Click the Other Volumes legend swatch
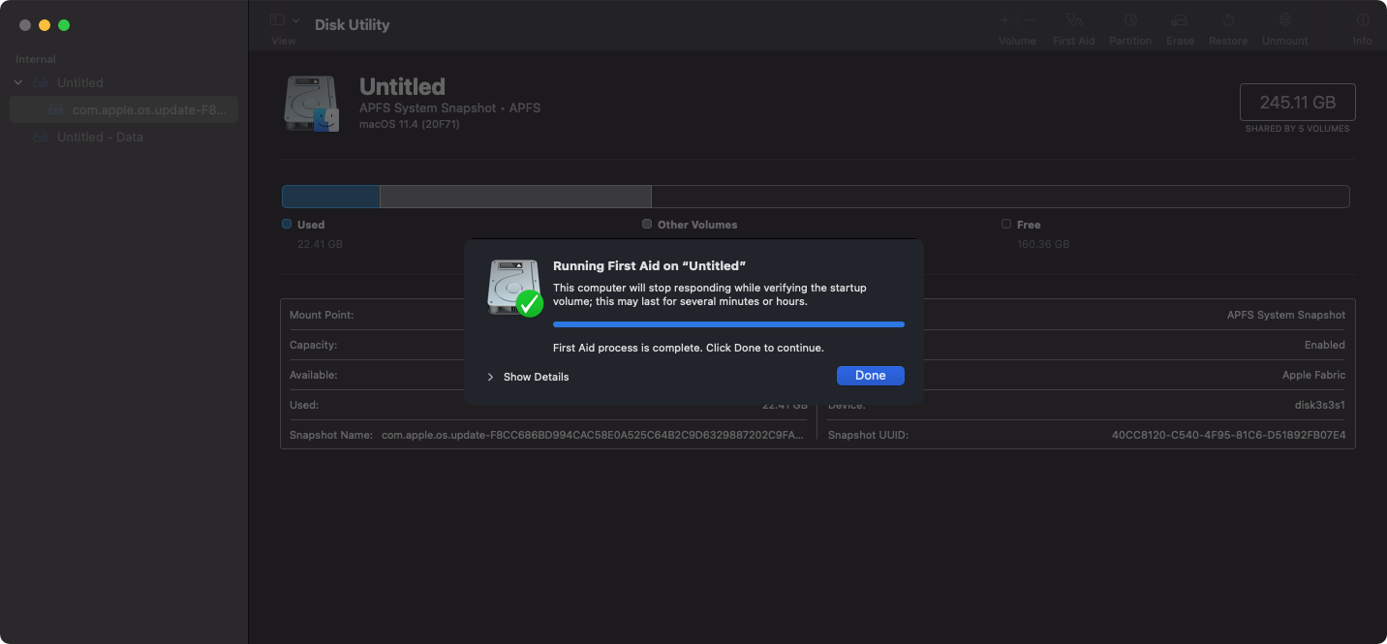 click(647, 224)
